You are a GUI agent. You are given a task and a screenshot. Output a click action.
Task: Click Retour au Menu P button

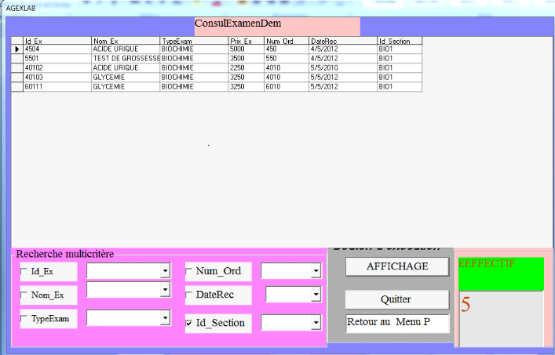point(397,324)
